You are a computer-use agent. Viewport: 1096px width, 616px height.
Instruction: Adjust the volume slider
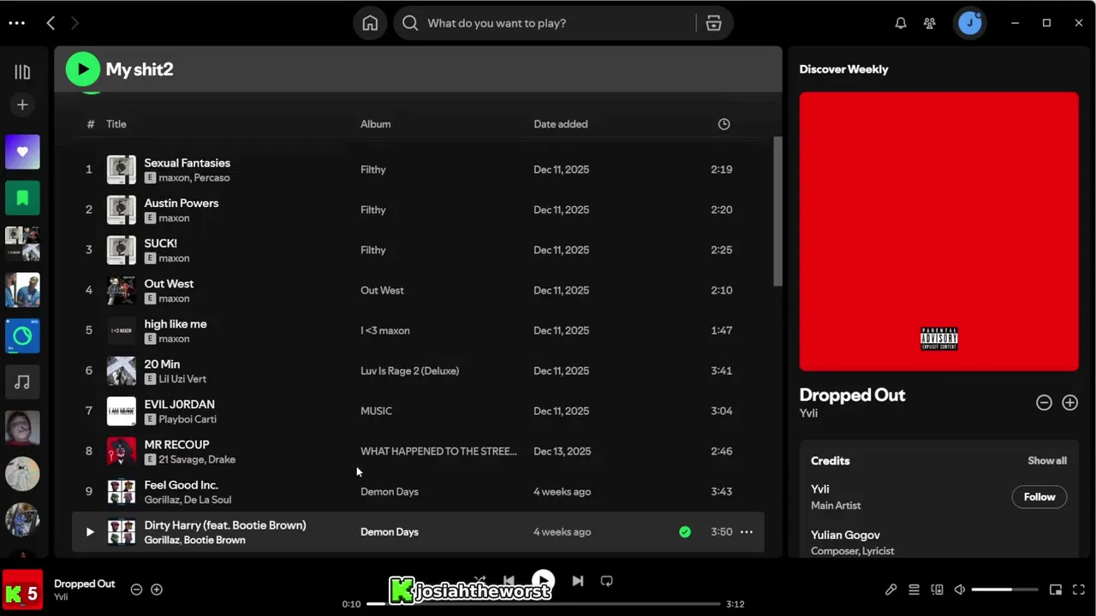point(1005,589)
